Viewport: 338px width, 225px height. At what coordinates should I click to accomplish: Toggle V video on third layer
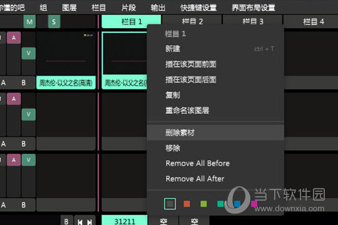[x=28, y=160]
